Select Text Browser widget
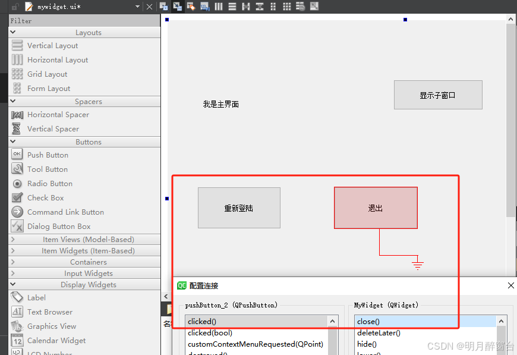The image size is (517, 355). click(x=84, y=312)
